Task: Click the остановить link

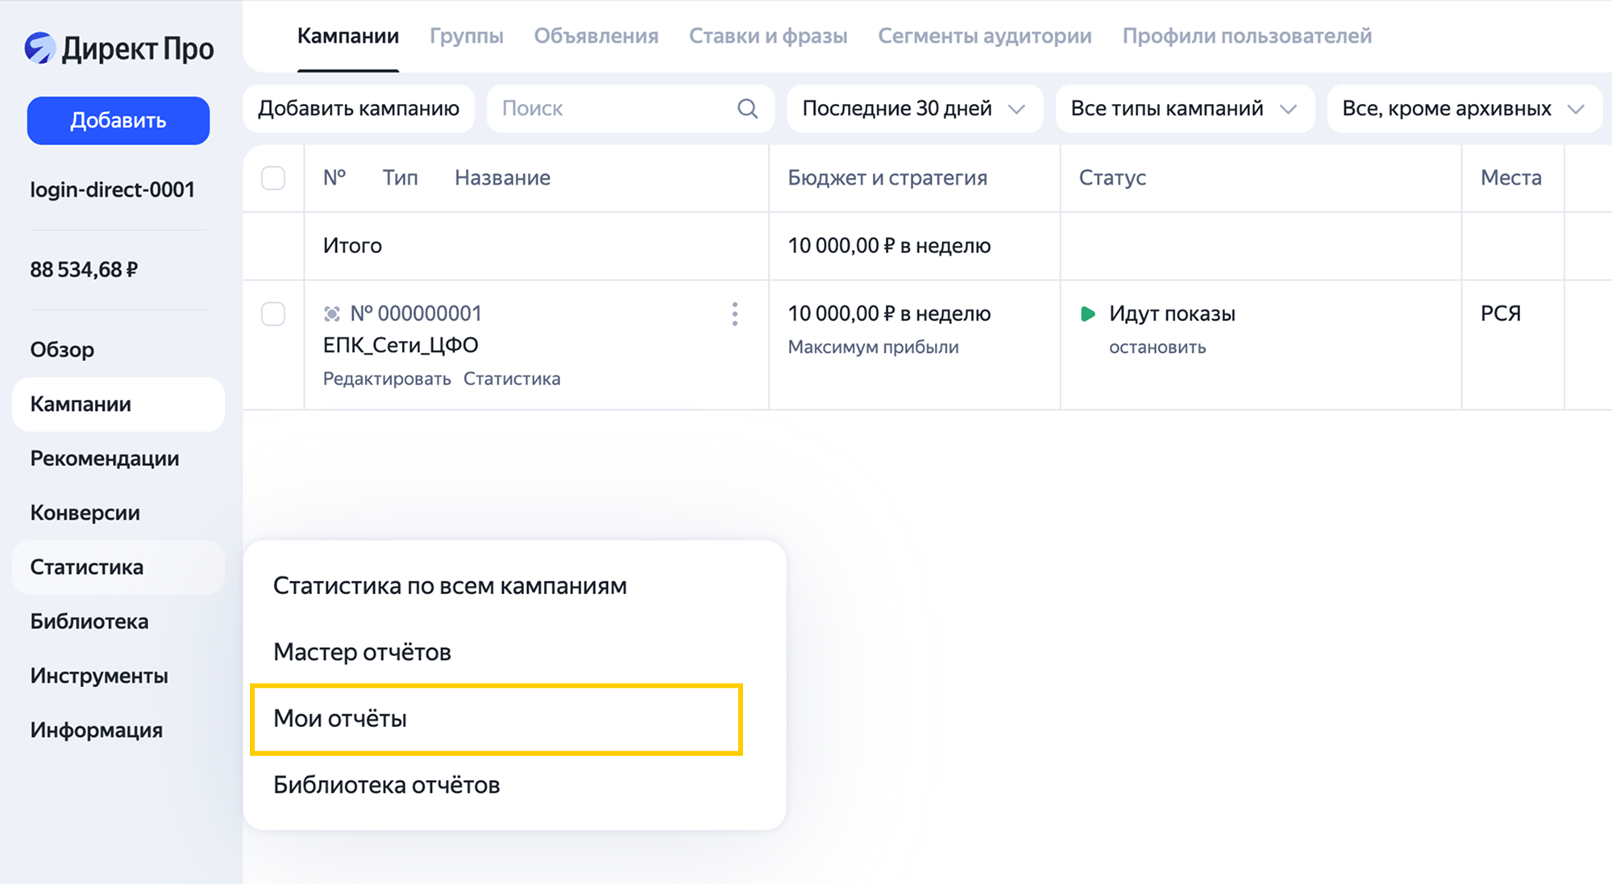Action: (x=1157, y=347)
